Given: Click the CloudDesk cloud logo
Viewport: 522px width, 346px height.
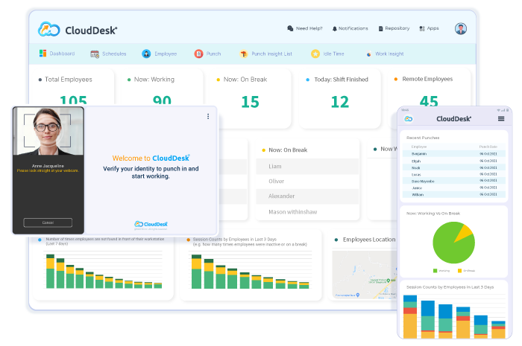Looking at the screenshot, I should click(49, 30).
